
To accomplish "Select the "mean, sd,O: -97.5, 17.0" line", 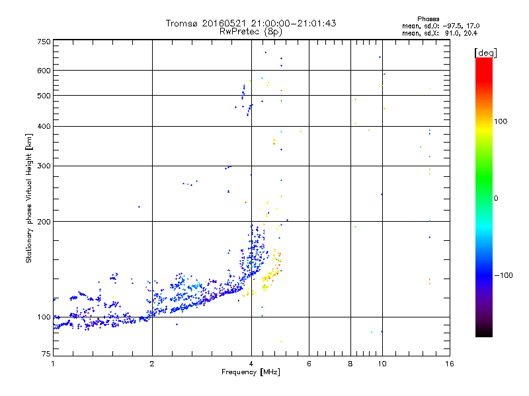I will (440, 26).
